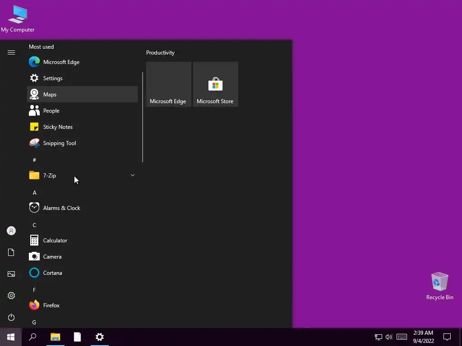Expand the Start menu hamburger button
The height and width of the screenshot is (346, 462).
11,53
